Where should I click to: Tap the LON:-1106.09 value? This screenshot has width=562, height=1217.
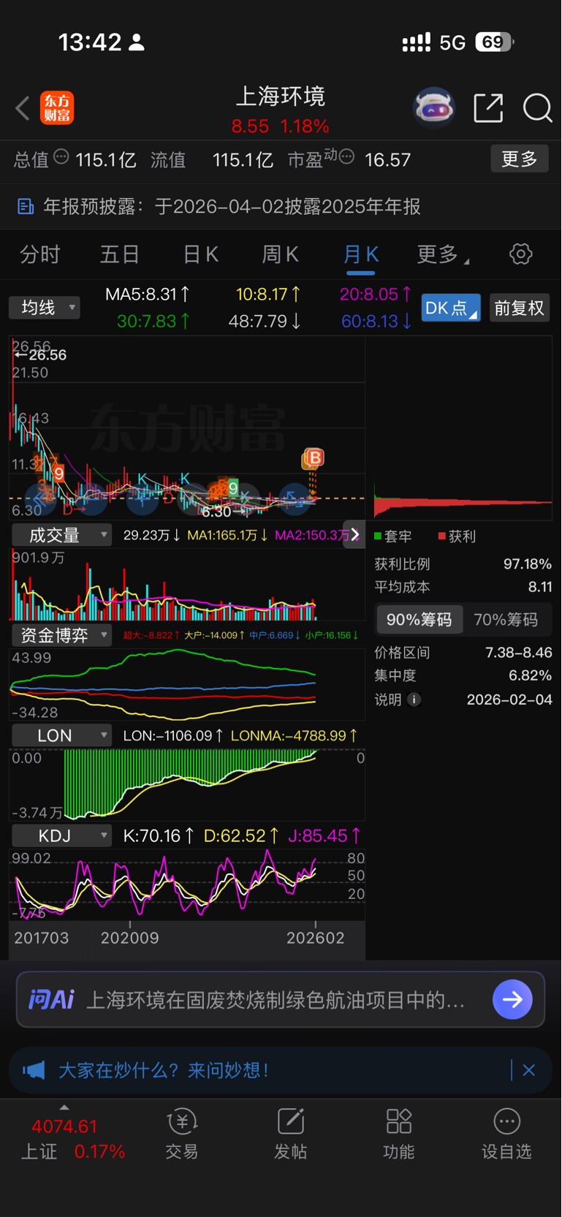173,735
